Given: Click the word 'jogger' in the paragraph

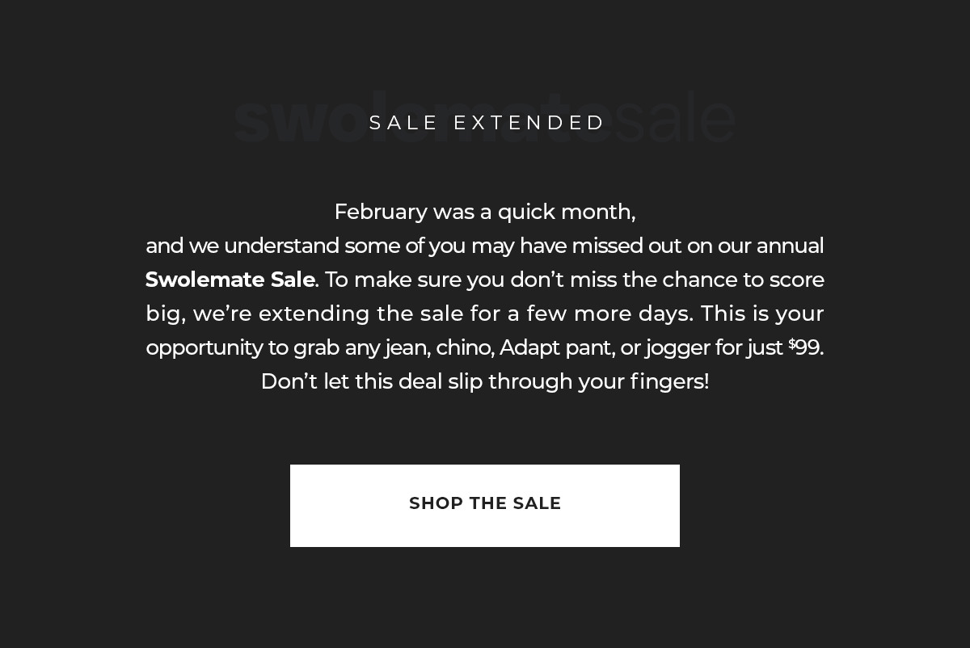Looking at the screenshot, I should pos(676,348).
